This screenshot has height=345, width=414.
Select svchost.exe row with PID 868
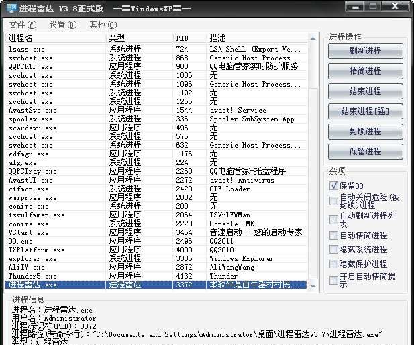pos(156,58)
